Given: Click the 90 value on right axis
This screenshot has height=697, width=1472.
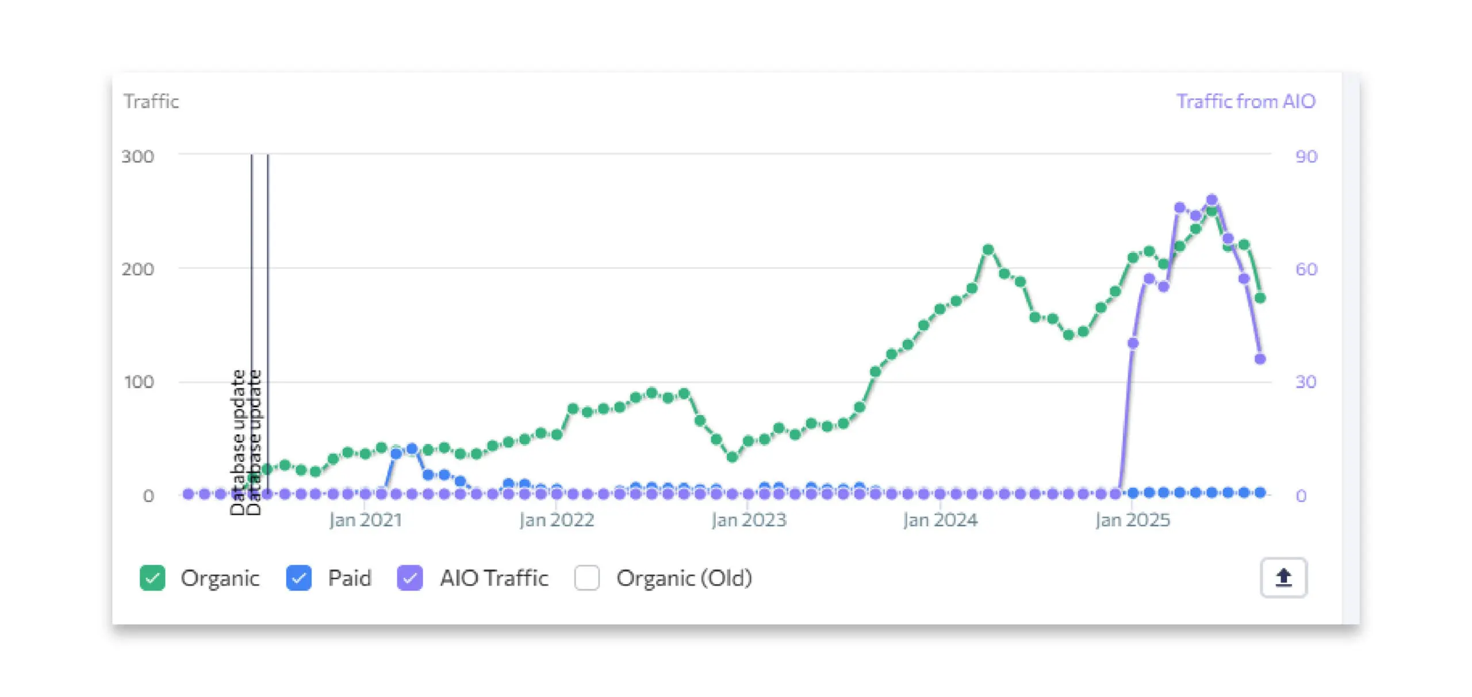Looking at the screenshot, I should (1306, 156).
